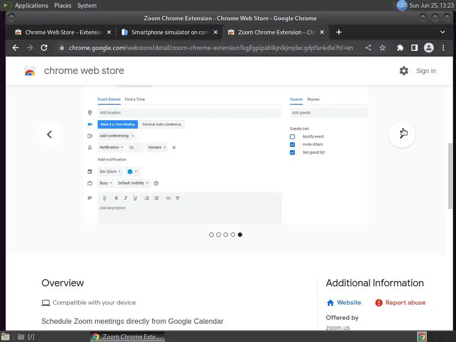Screen dimensions: 456x342
Task: Click the Bold formatting icon in screenshot
Action: pyautogui.click(x=116, y=198)
